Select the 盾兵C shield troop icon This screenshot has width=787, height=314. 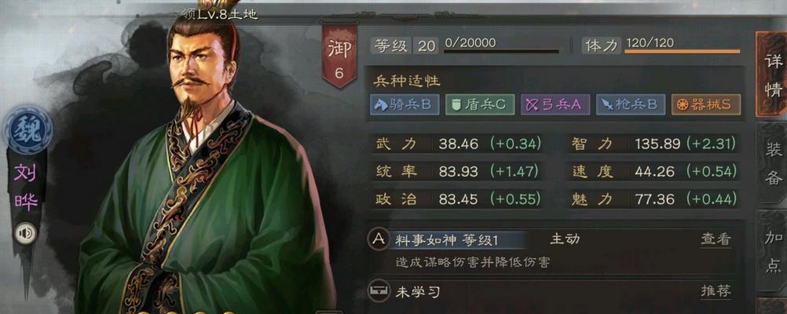coord(480,105)
